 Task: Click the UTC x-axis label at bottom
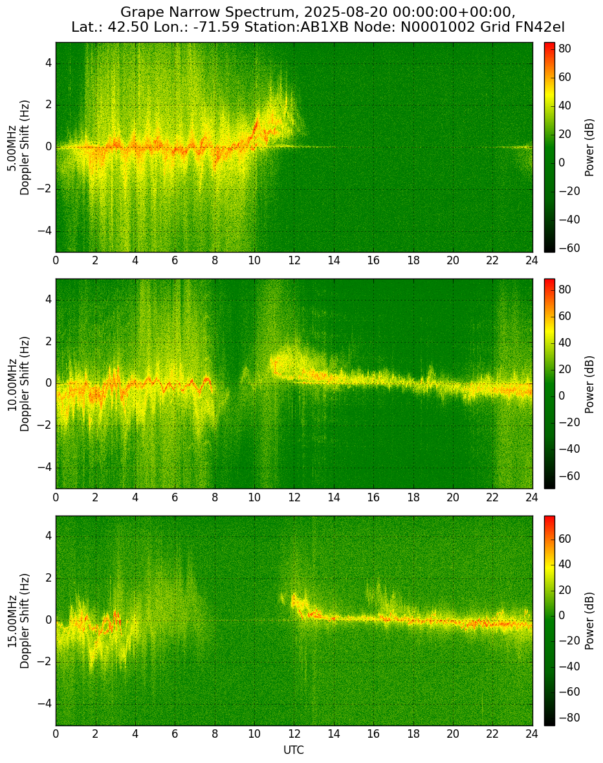click(294, 750)
